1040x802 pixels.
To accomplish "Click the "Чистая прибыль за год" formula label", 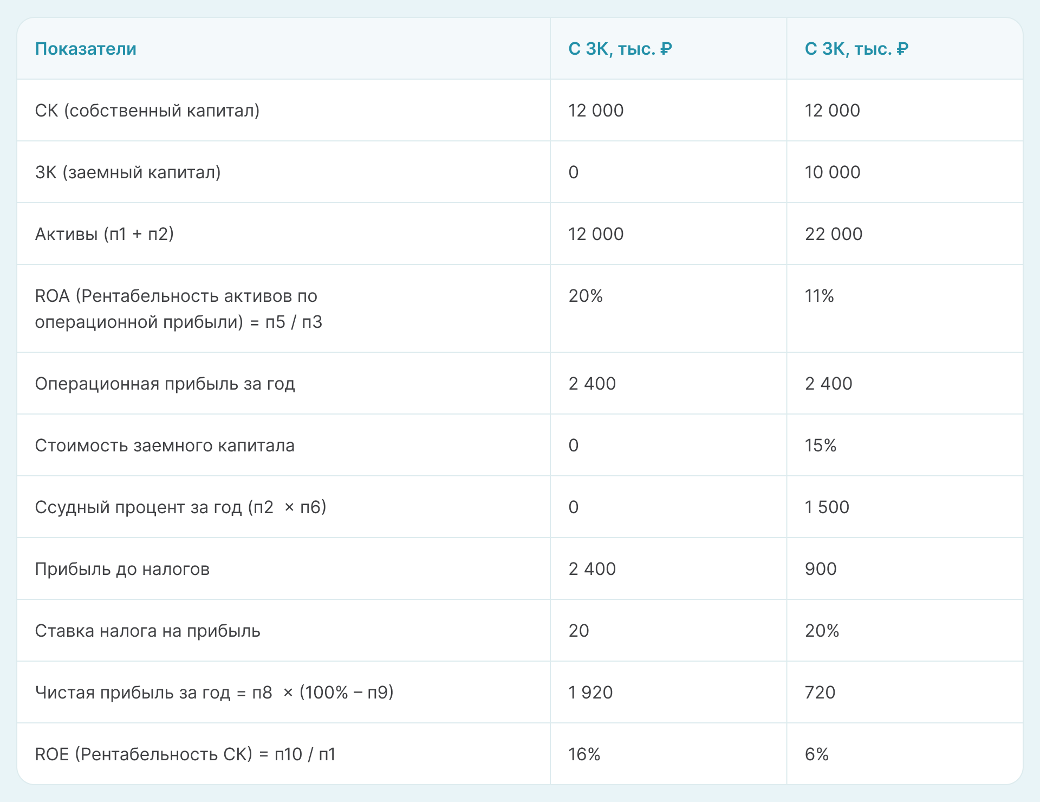I will point(214,693).
